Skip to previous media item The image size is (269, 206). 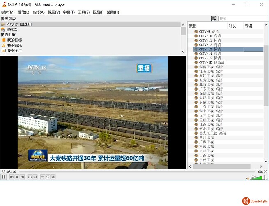click(x=12, y=177)
